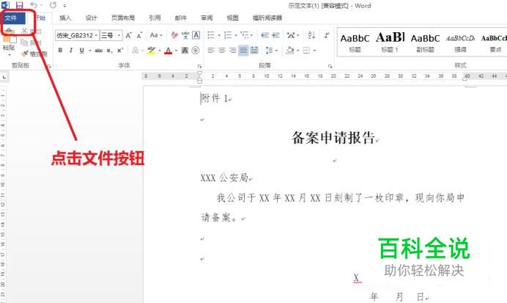Apply text effects with the outlined A icon
Image resolution: width=507 pixels, height=303 pixels.
(x=136, y=51)
